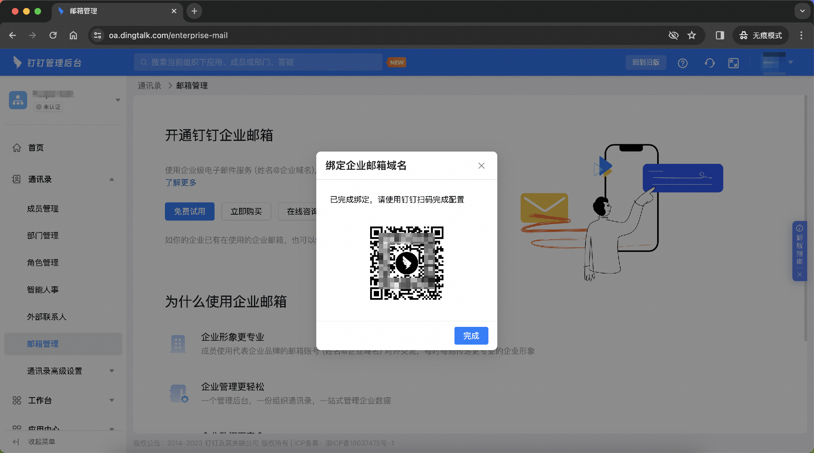Open 部门管理 in the sidebar

click(x=43, y=235)
